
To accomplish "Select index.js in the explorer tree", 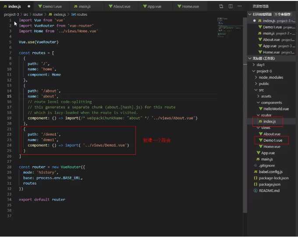I will [270, 122].
